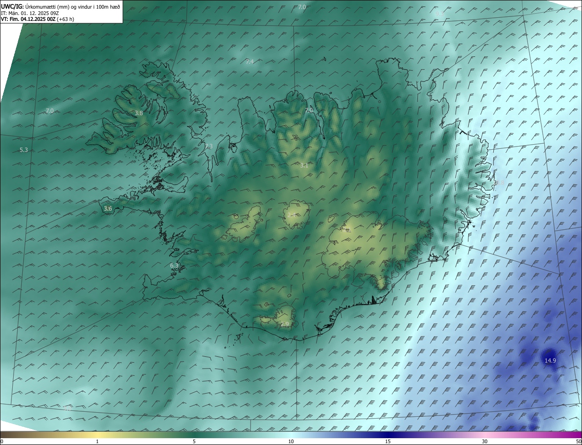Click the 5.3 value on the map

24,150
